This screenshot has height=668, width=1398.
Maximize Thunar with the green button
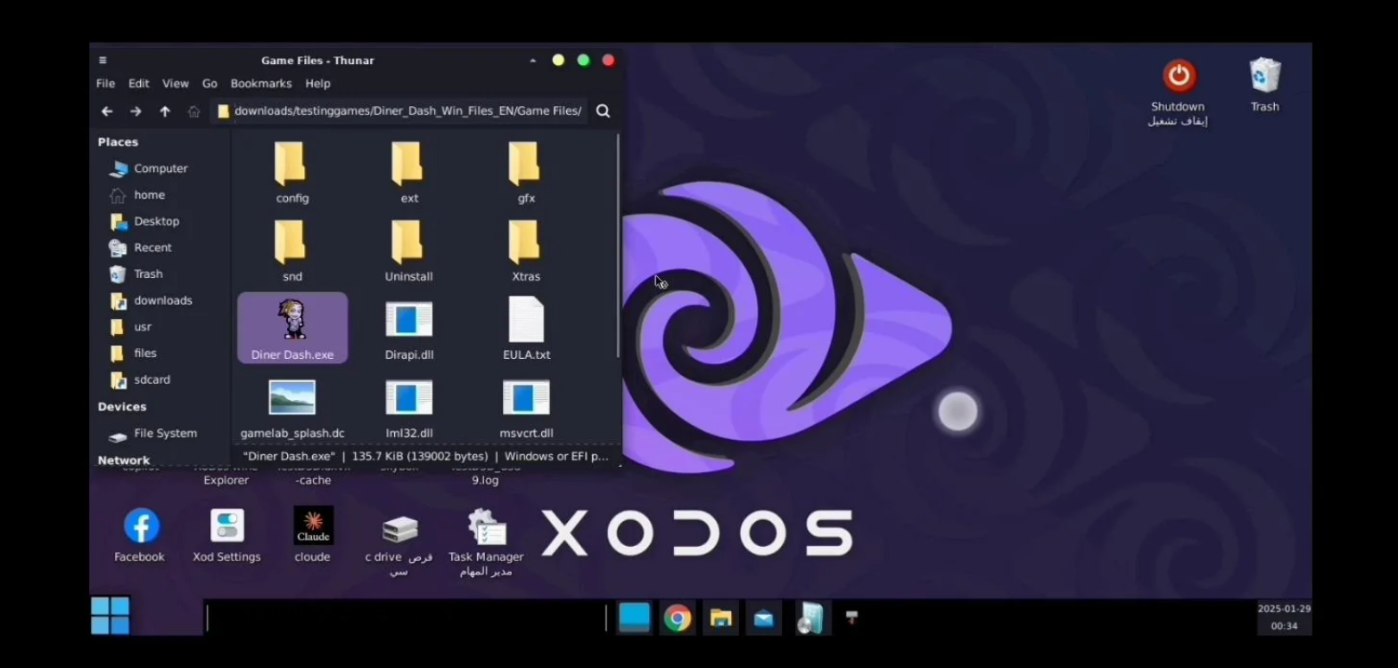pos(583,61)
